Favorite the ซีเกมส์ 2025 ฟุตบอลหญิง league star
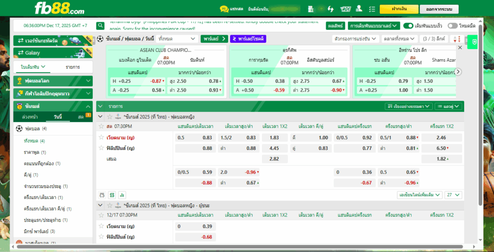Screen dimensions: 494x252 point(110,117)
